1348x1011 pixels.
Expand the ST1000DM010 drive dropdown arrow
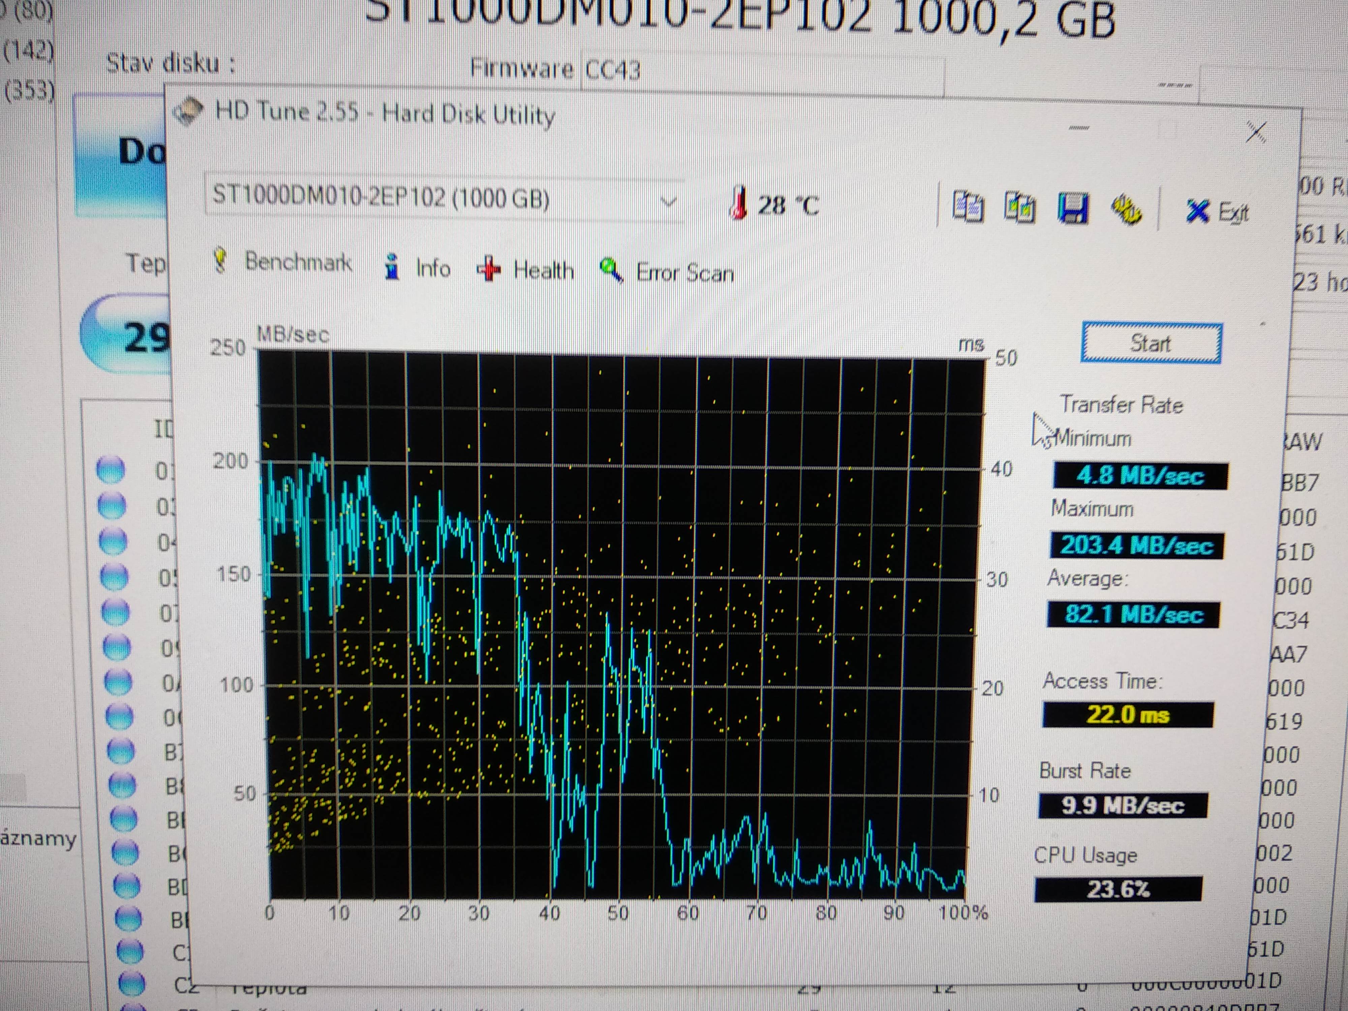[669, 201]
